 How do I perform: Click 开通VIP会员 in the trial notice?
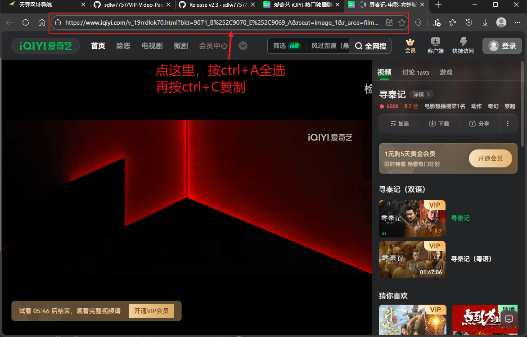point(151,311)
